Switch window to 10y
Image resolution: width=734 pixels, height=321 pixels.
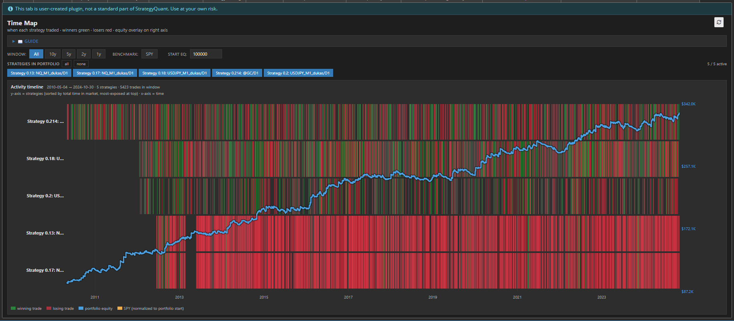[x=53, y=54]
